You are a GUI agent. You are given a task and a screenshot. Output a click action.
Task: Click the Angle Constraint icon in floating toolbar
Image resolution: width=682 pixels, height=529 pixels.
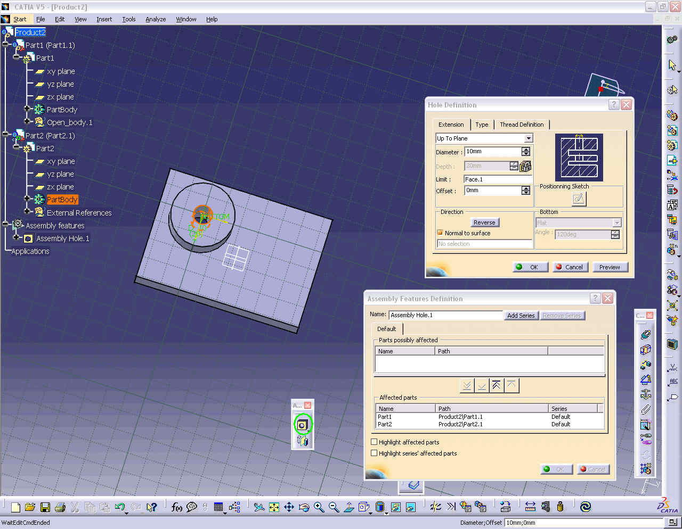coord(646,379)
